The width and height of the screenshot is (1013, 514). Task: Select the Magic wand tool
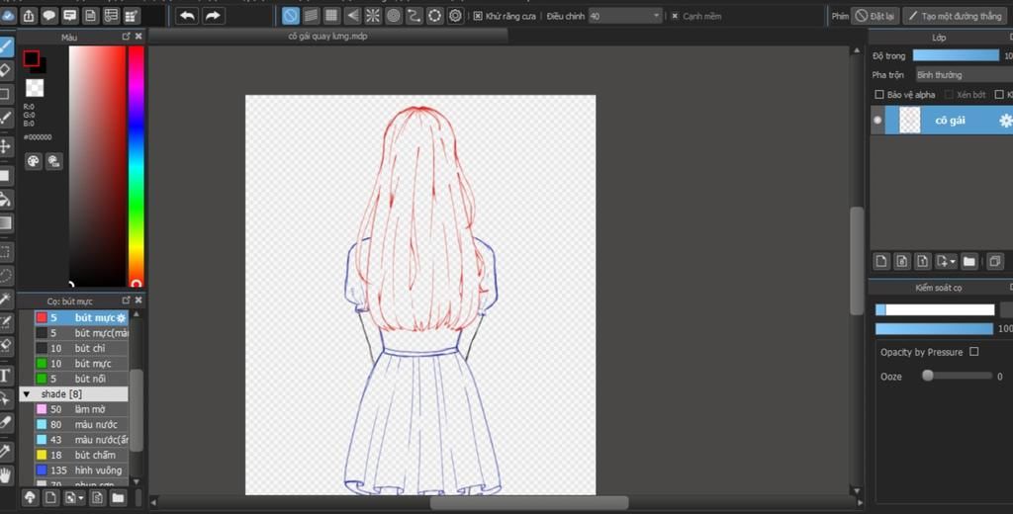(x=6, y=299)
